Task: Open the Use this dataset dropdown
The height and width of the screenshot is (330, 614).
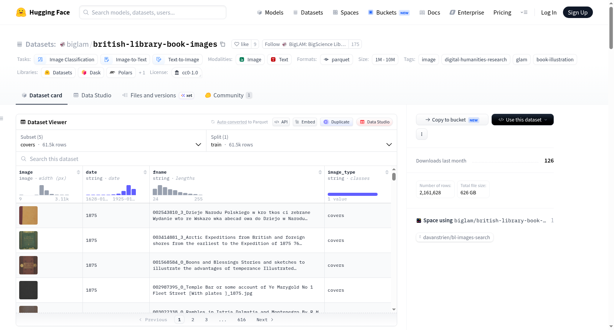Action: click(523, 120)
